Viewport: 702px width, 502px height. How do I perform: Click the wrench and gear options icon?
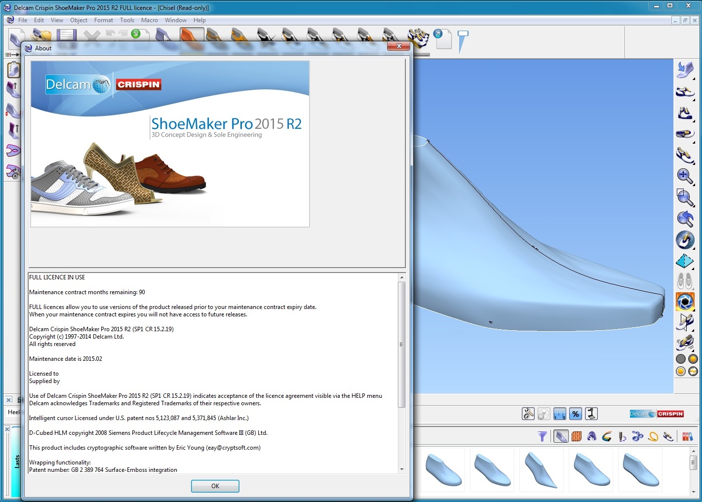[528, 414]
